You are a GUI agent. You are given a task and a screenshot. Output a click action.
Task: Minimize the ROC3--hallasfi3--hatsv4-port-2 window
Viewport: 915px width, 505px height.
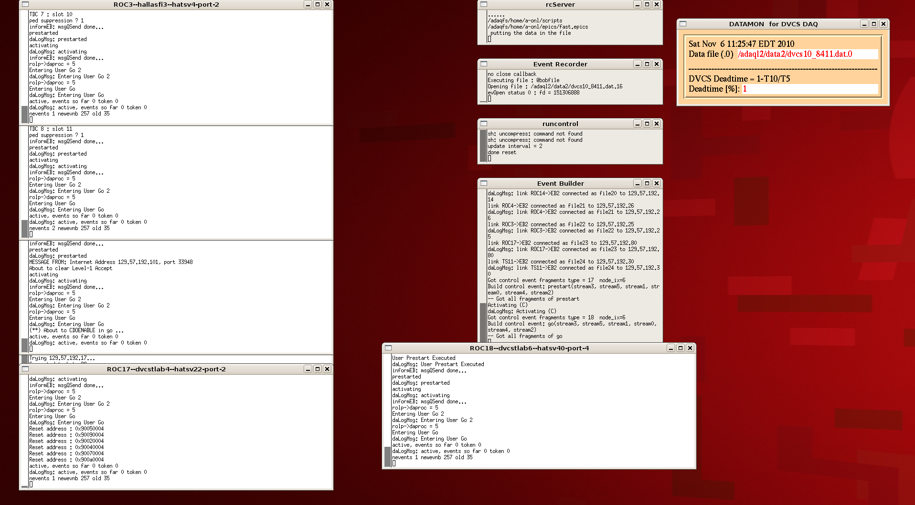click(308, 4)
